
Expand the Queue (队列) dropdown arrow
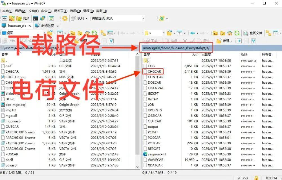point(87,18)
